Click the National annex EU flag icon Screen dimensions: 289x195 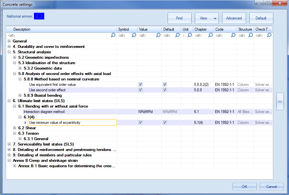pos(39,16)
